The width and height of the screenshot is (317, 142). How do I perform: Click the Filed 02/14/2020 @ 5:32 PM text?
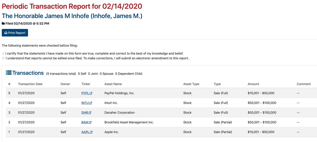pyautogui.click(x=27, y=23)
